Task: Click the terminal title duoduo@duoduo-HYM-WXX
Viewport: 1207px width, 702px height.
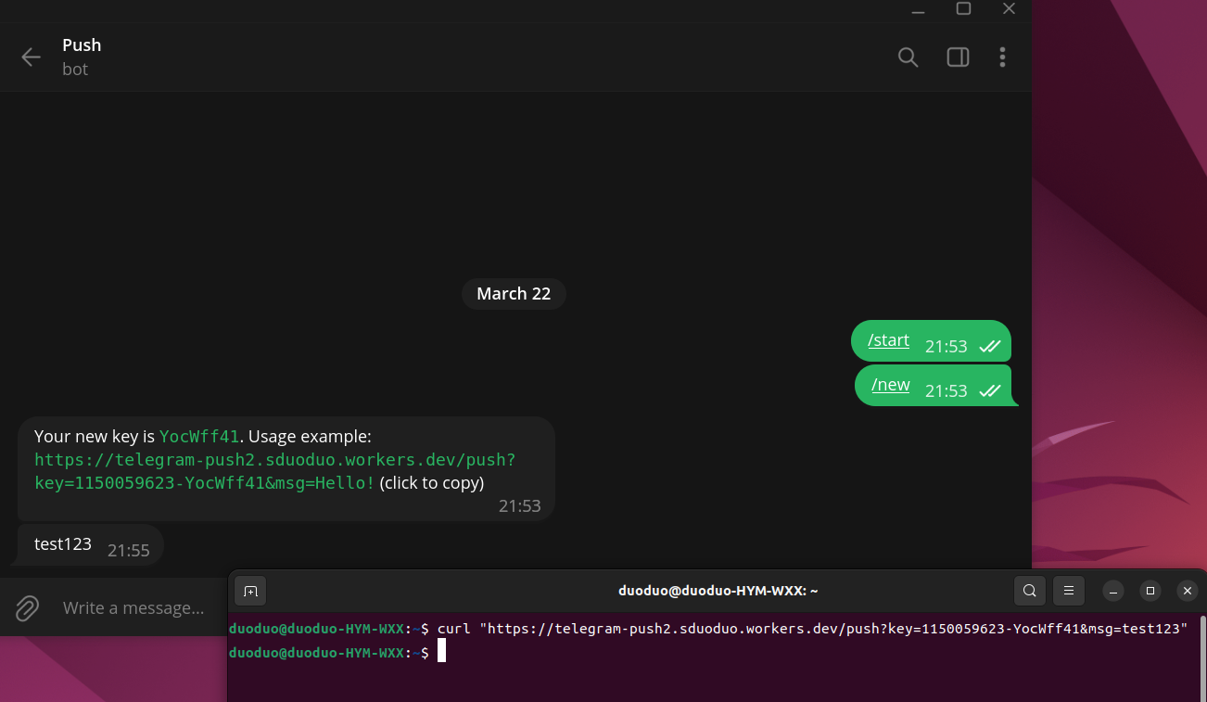Action: 718,591
